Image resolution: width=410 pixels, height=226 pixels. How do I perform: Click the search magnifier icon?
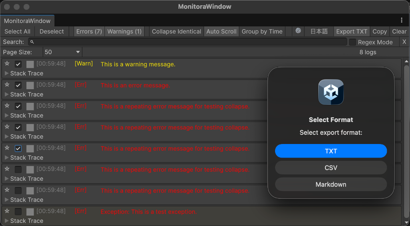coord(32,42)
